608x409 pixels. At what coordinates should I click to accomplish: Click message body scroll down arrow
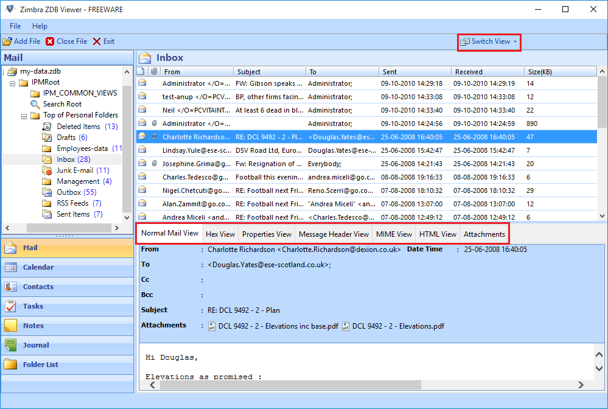tap(599, 368)
